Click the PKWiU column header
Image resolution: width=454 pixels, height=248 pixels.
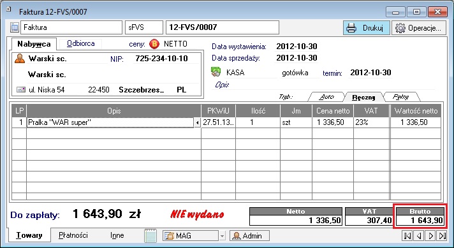pyautogui.click(x=218, y=111)
